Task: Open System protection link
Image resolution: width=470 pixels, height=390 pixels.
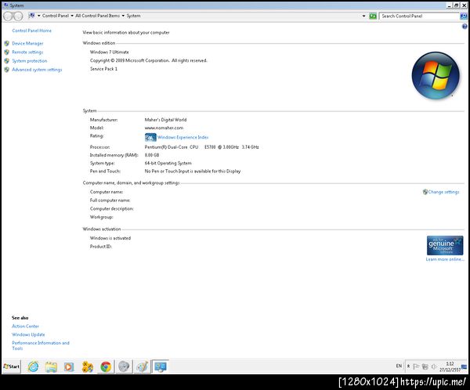Action: pos(30,61)
